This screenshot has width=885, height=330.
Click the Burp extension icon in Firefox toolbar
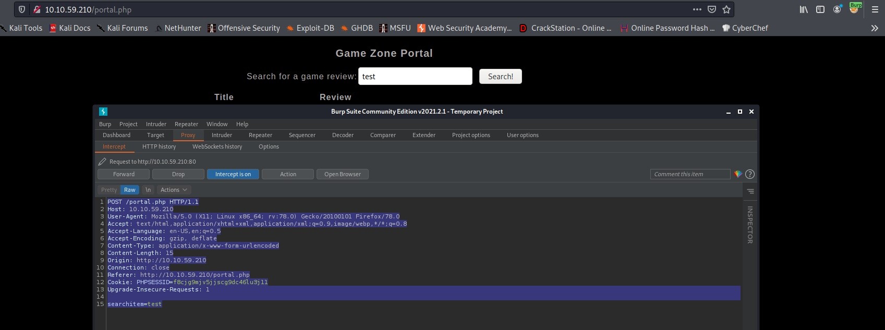pos(855,8)
